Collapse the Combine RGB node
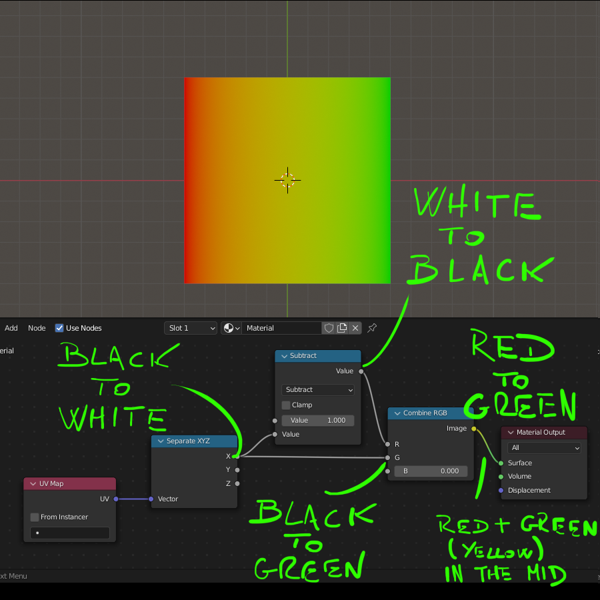The height and width of the screenshot is (600, 600). 397,413
